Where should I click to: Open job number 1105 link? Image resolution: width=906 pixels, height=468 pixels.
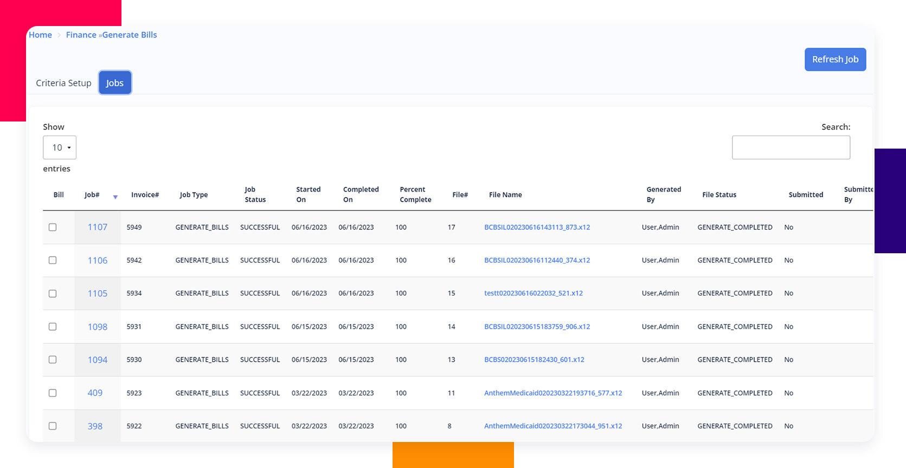pos(98,293)
